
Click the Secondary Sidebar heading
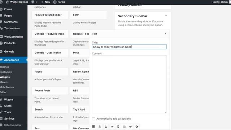pyautogui.click(x=132, y=16)
